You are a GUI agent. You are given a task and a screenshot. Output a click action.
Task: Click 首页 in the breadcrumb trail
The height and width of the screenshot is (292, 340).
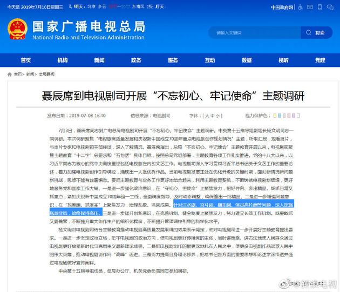pyautogui.click(x=18, y=74)
